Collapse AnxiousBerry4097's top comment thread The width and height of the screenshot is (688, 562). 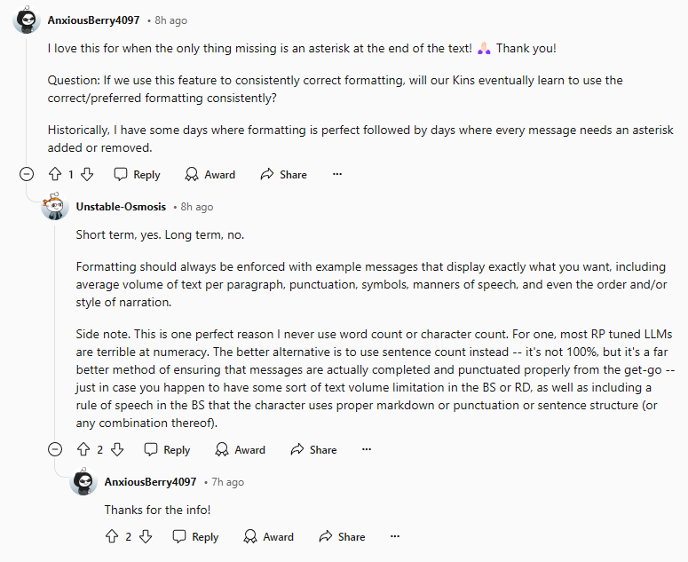27,174
